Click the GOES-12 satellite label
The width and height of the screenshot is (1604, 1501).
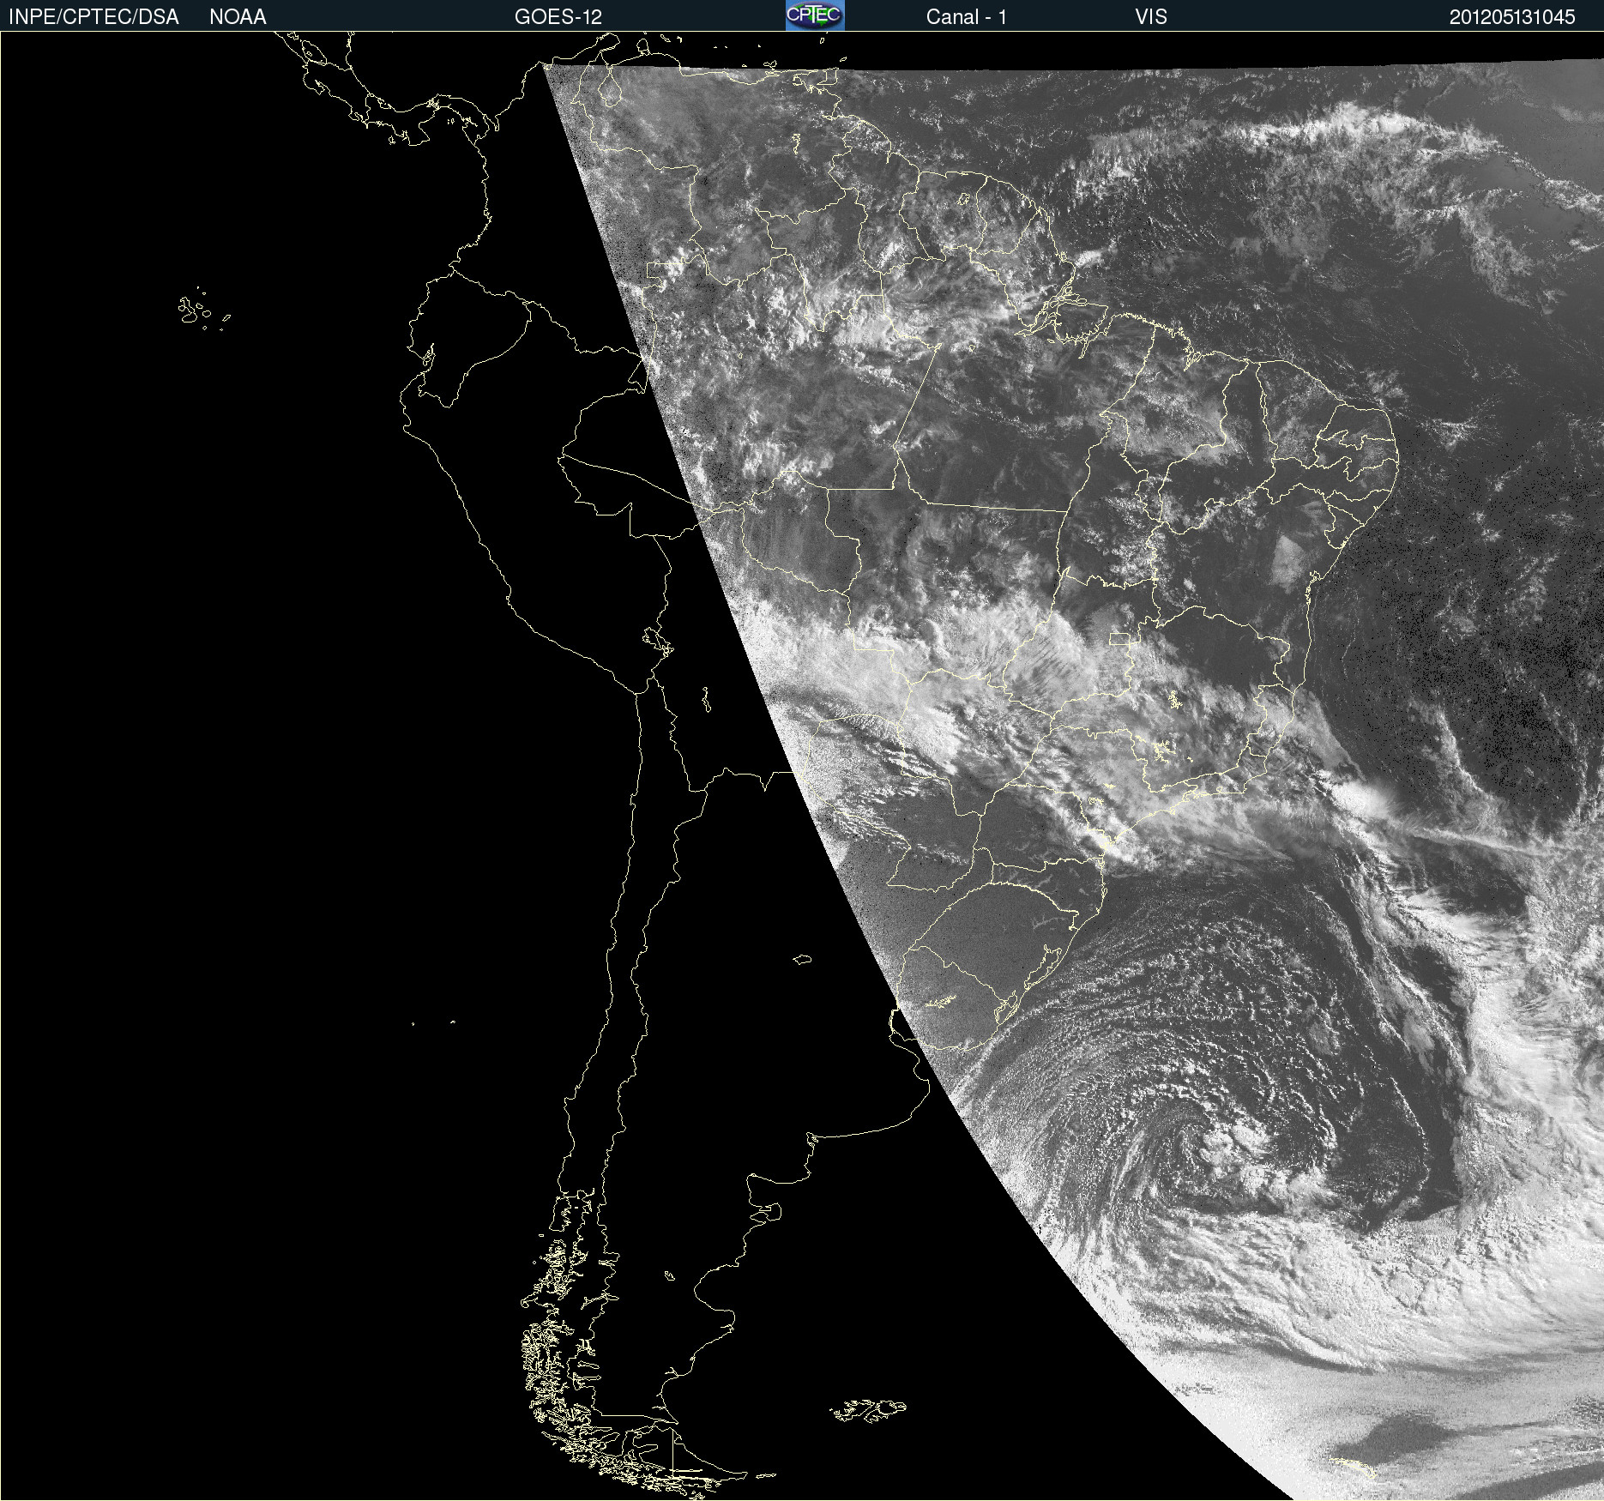click(558, 17)
